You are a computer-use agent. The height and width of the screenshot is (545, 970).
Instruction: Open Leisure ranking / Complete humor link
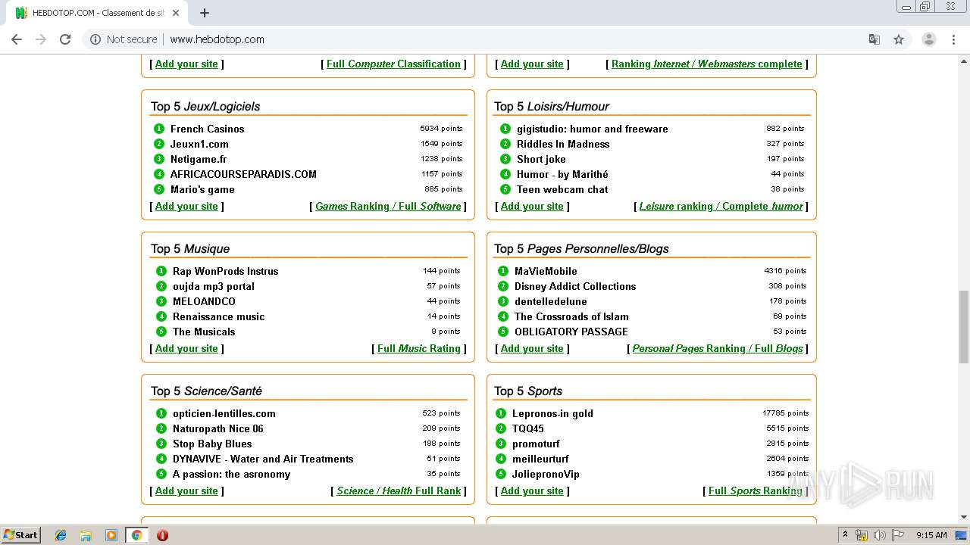tap(721, 206)
